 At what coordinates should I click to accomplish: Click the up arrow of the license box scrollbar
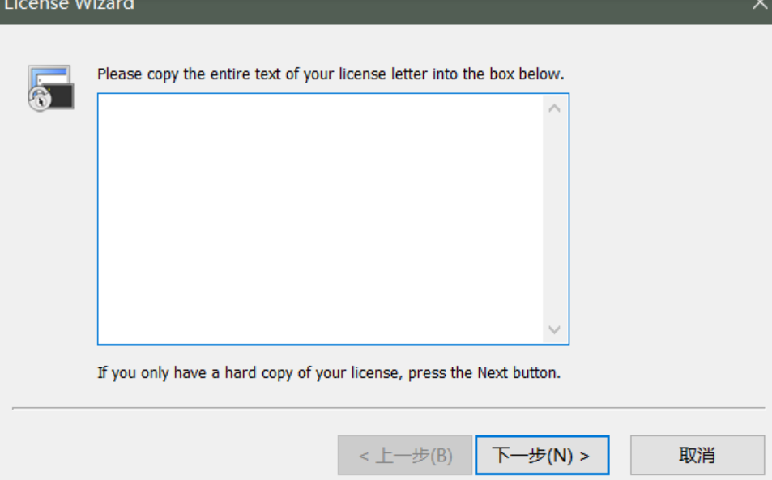coord(555,108)
